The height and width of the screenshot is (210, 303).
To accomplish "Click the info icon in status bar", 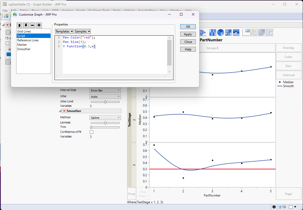I will pos(274,207).
